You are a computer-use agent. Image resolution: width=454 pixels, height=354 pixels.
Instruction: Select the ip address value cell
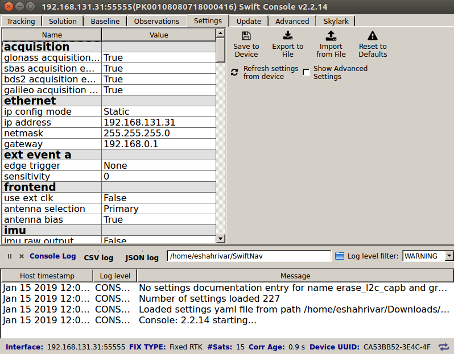(159, 123)
